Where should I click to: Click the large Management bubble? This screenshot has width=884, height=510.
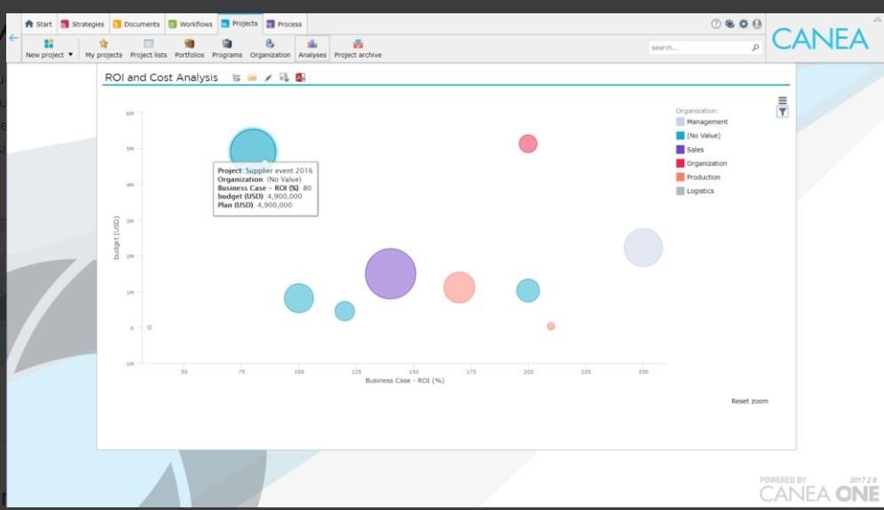point(643,247)
